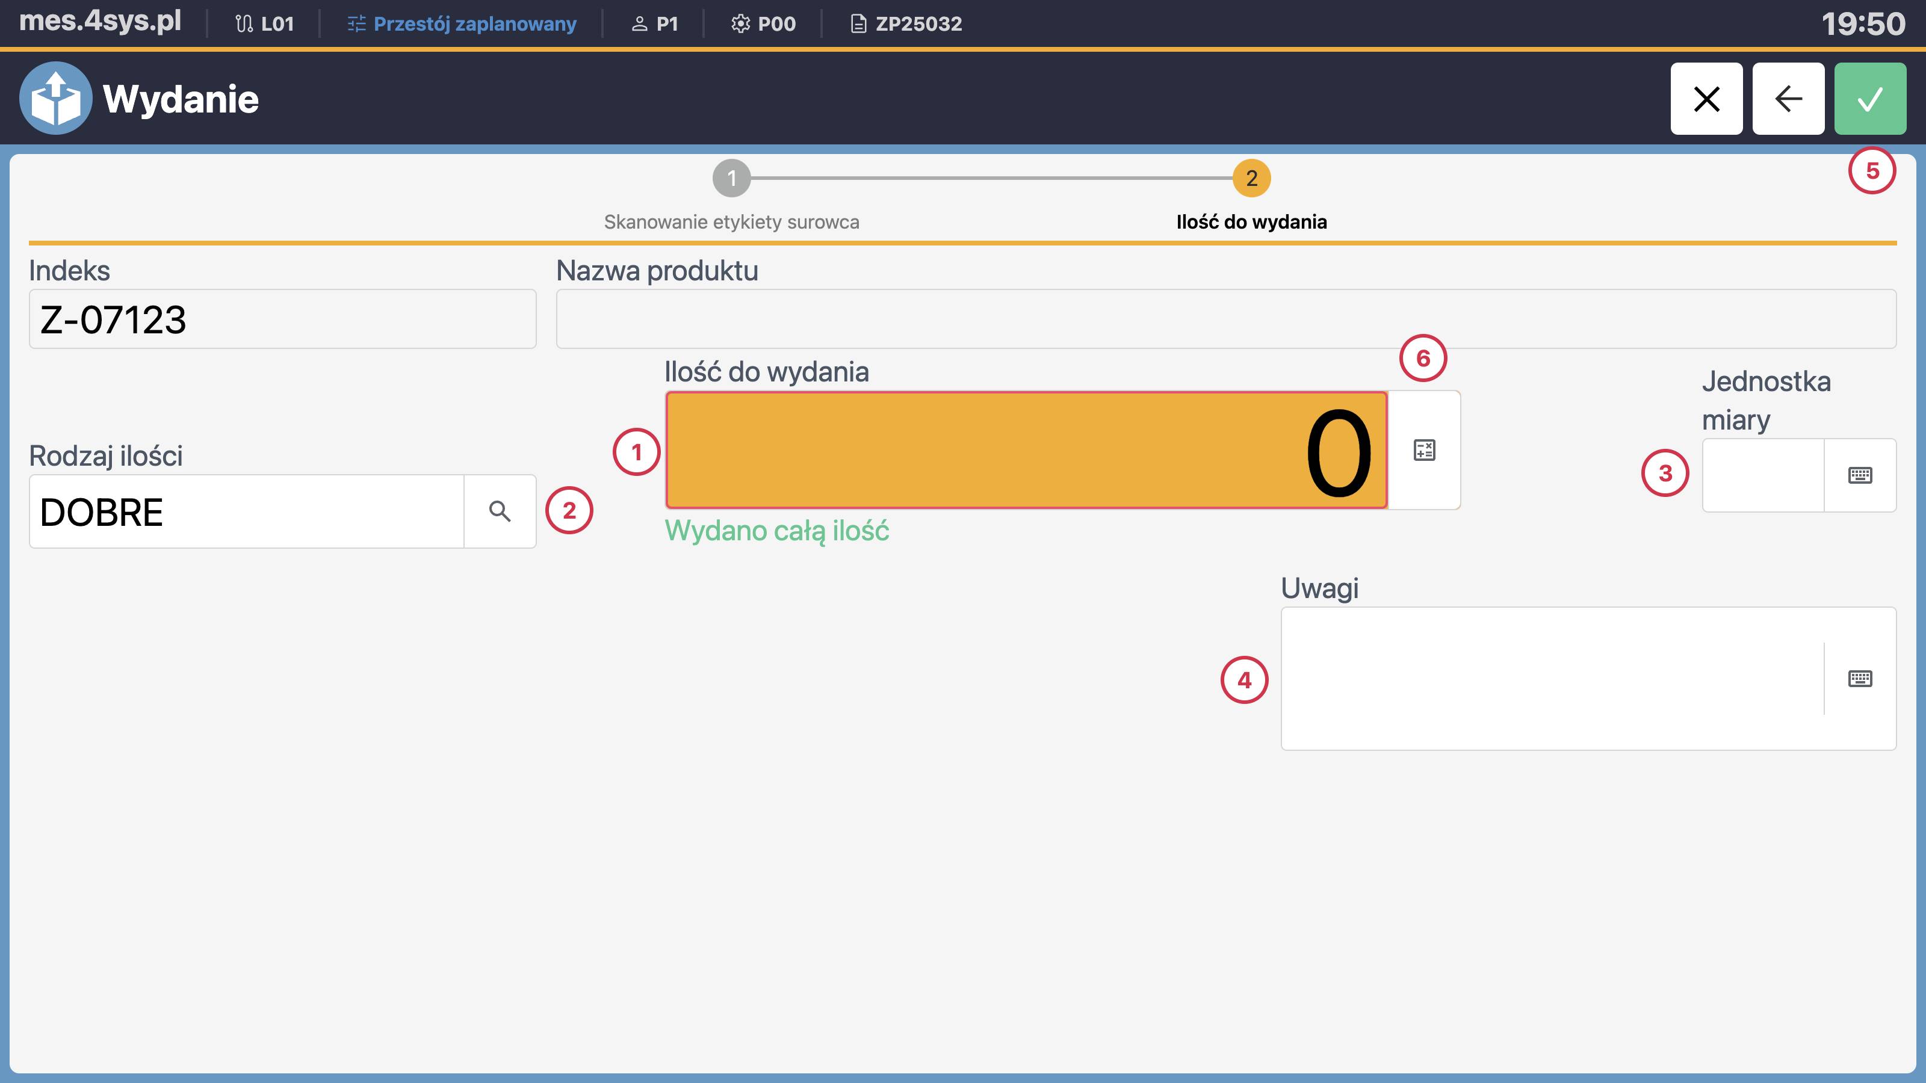Viewport: 1926px width, 1083px height.
Task: Click the ZP25032 order document icon
Action: coord(858,23)
